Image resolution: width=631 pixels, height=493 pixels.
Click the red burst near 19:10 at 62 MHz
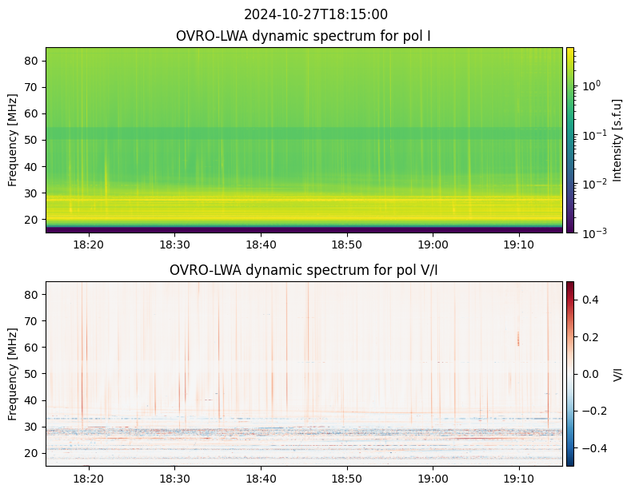(x=518, y=339)
